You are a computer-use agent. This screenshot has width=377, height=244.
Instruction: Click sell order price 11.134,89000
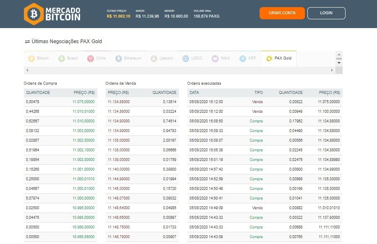pyautogui.click(x=119, y=112)
